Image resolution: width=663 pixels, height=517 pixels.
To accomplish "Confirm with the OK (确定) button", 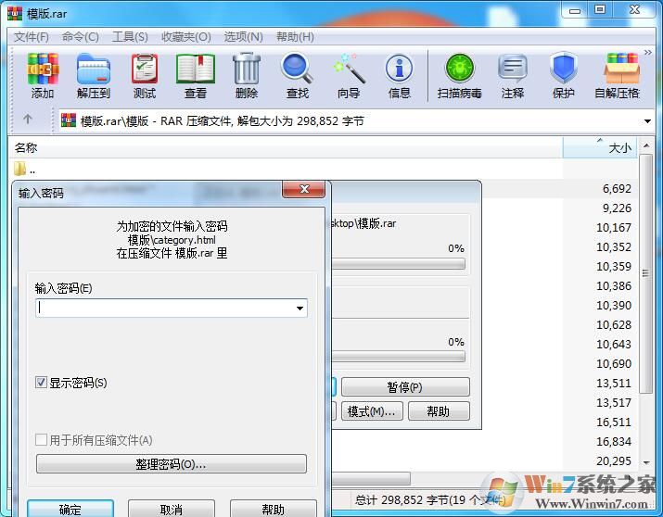I will (70, 509).
